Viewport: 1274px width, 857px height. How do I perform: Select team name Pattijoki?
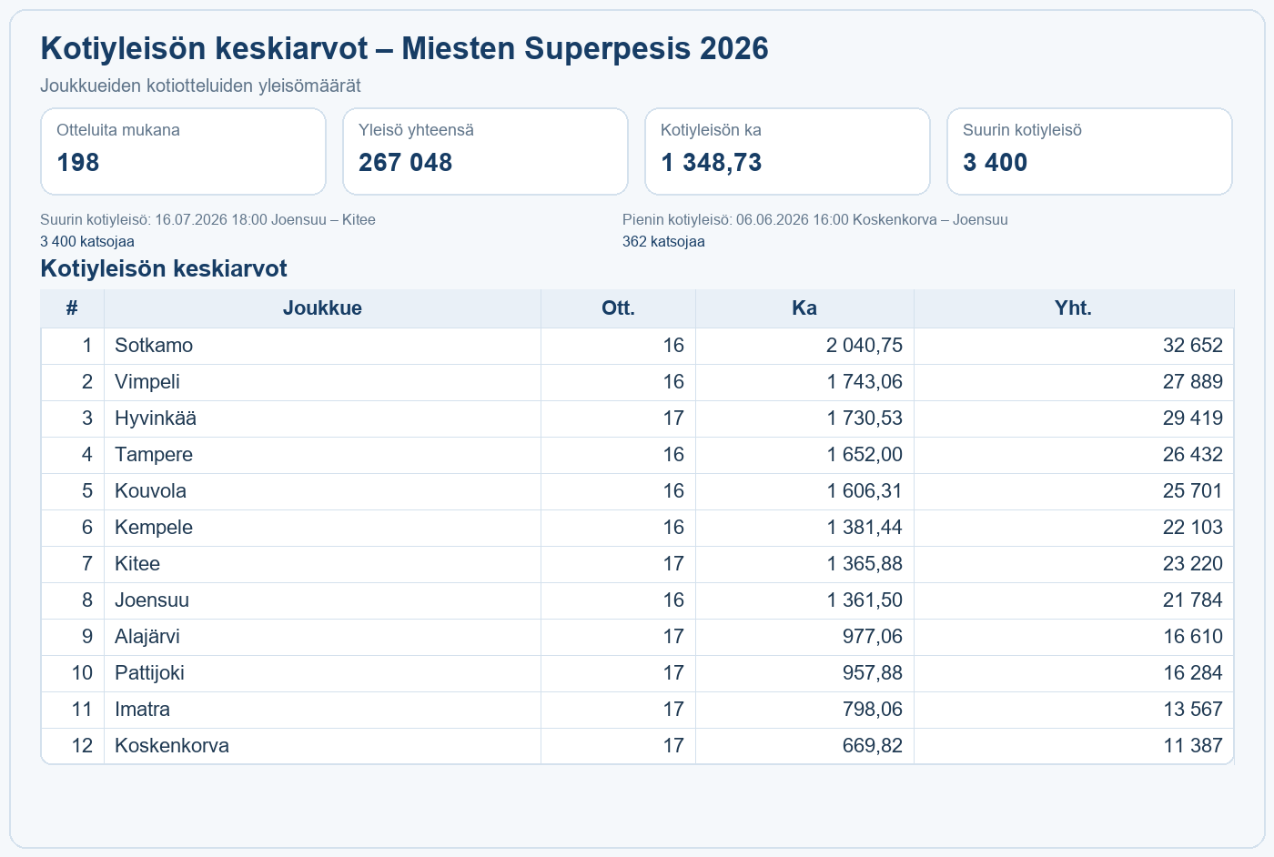(149, 673)
